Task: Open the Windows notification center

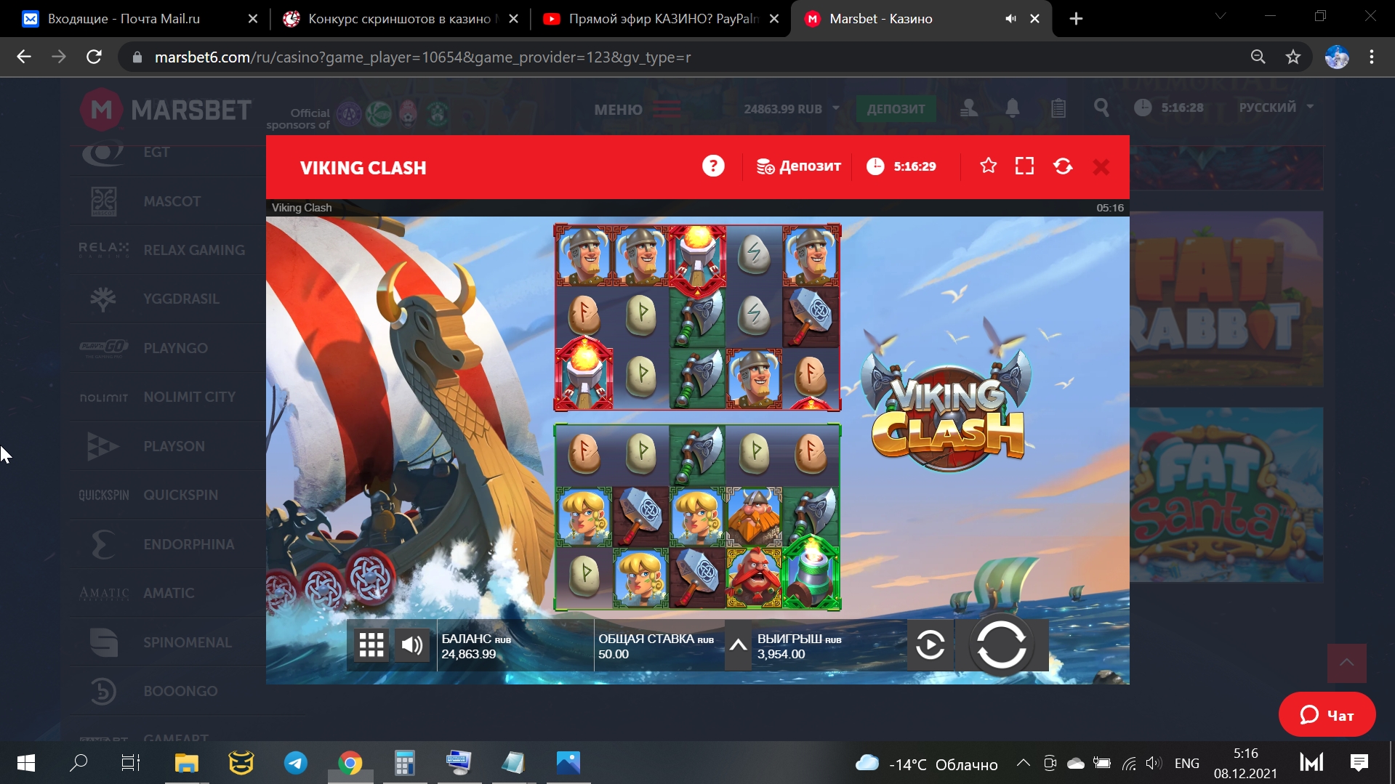Action: coord(1359,763)
